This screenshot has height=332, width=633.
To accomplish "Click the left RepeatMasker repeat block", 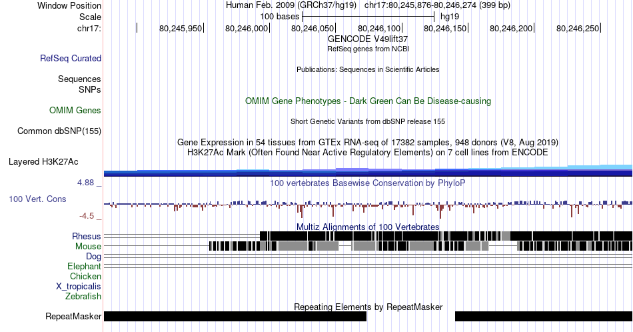I will [235, 316].
